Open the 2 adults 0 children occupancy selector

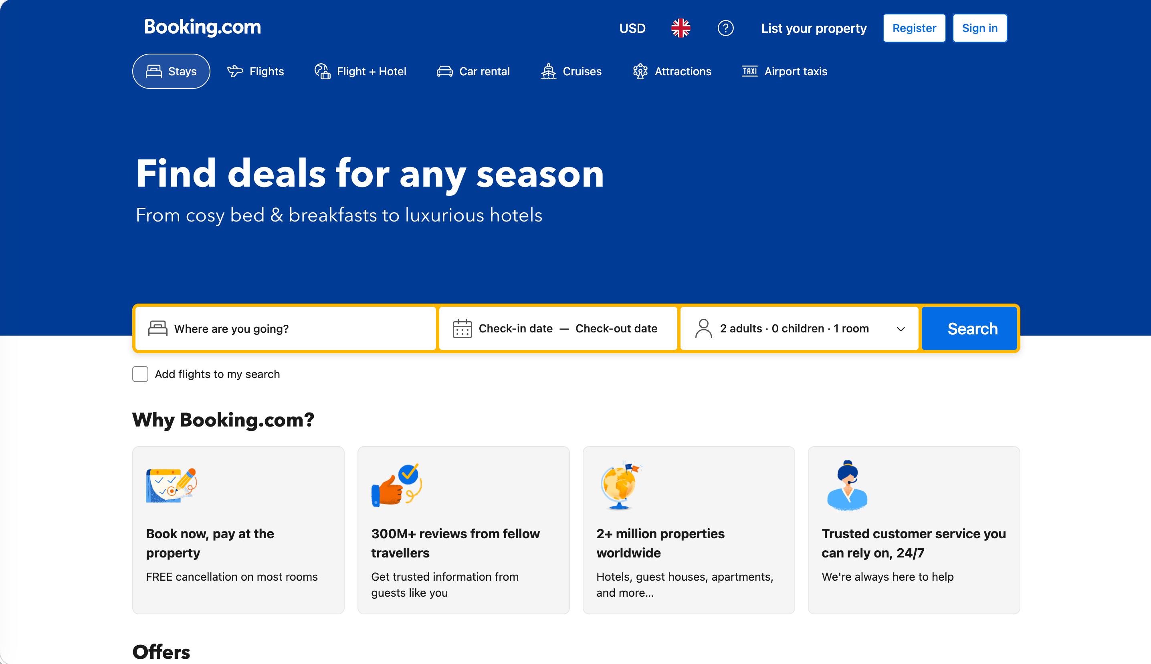[x=799, y=328]
